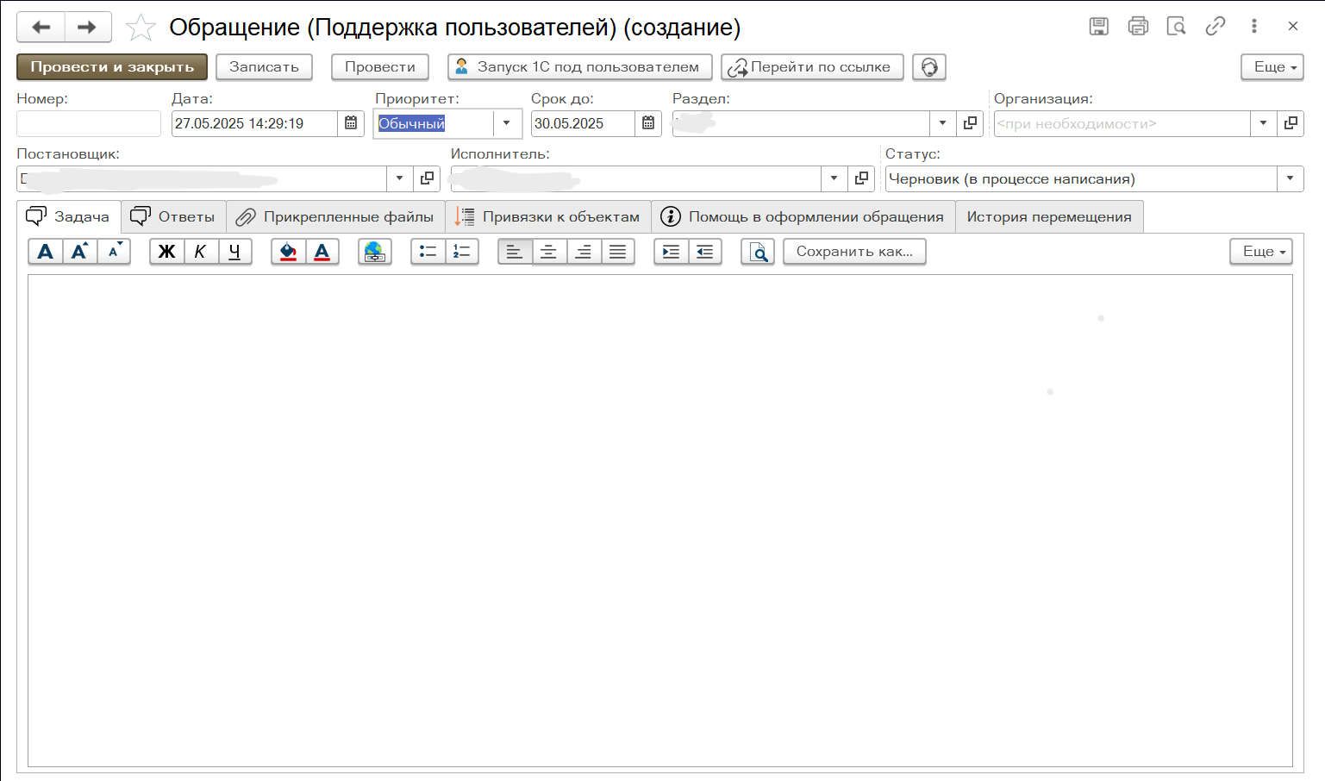Insert a bulleted list
Viewport: 1325px width, 781px height.
(x=428, y=252)
